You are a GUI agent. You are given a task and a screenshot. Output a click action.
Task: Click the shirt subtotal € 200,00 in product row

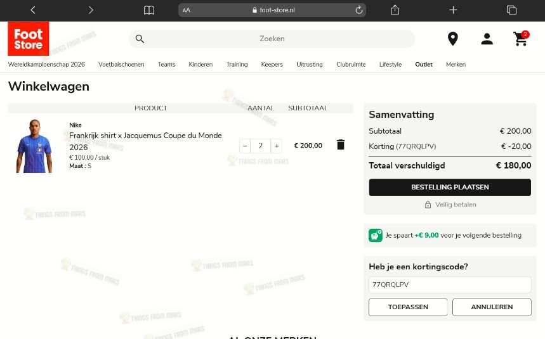pyautogui.click(x=308, y=146)
